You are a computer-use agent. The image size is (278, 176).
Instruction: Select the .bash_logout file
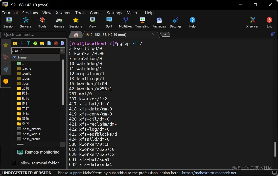click(29, 134)
